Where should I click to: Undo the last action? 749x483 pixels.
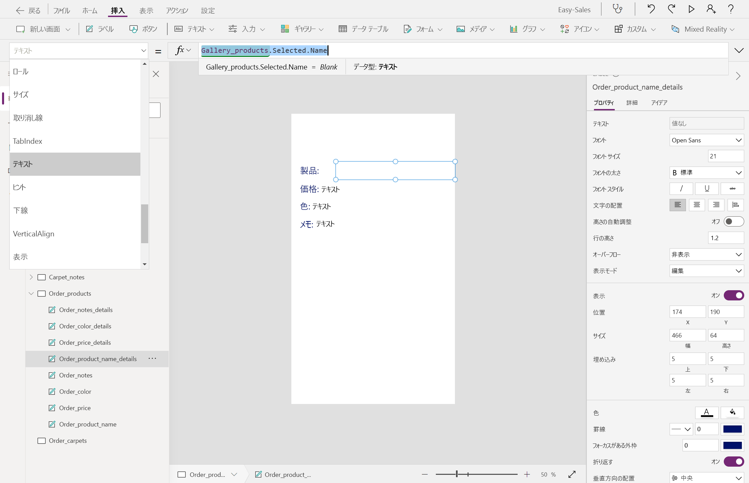[x=651, y=9]
